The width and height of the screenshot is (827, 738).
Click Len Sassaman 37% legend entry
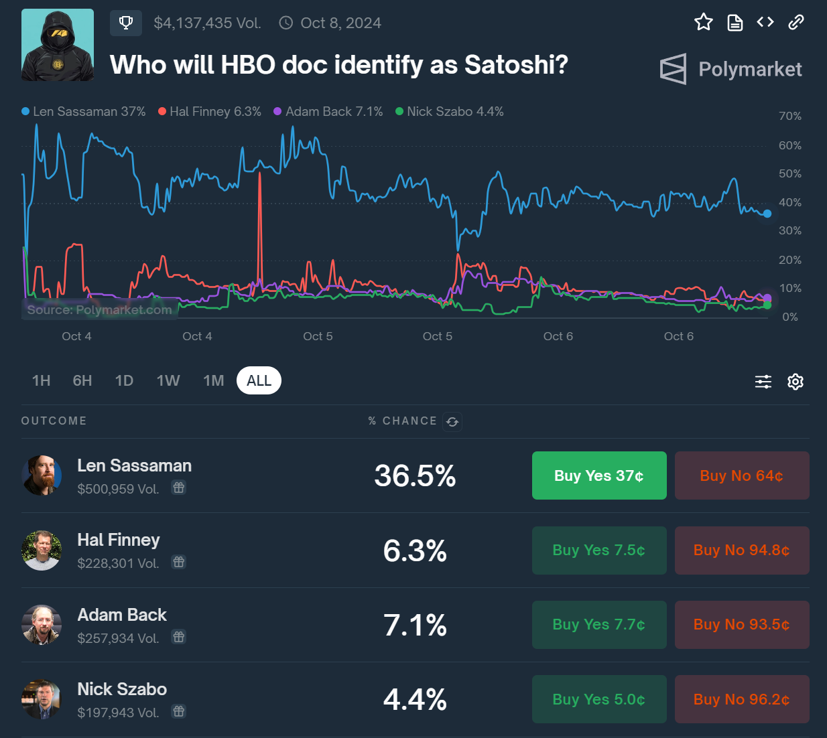84,111
